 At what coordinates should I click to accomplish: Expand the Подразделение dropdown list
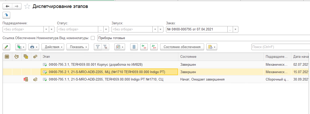tap(46, 29)
